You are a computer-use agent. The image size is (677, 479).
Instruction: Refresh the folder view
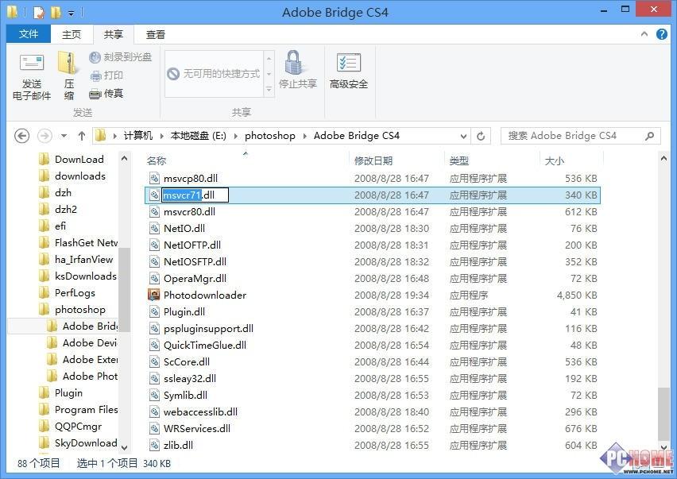click(481, 137)
